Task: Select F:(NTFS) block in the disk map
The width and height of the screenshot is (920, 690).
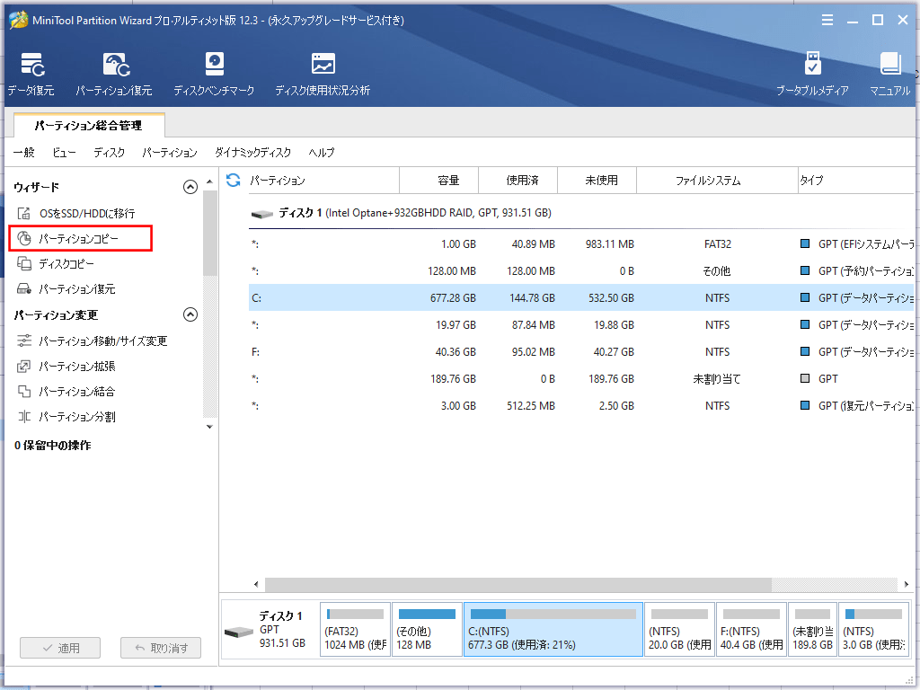Action: pyautogui.click(x=752, y=630)
